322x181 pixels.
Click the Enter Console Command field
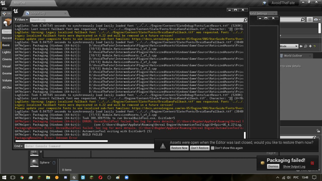click(89, 146)
